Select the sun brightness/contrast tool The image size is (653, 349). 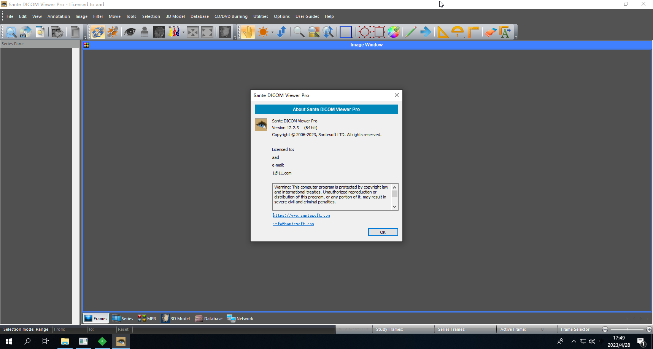(263, 32)
